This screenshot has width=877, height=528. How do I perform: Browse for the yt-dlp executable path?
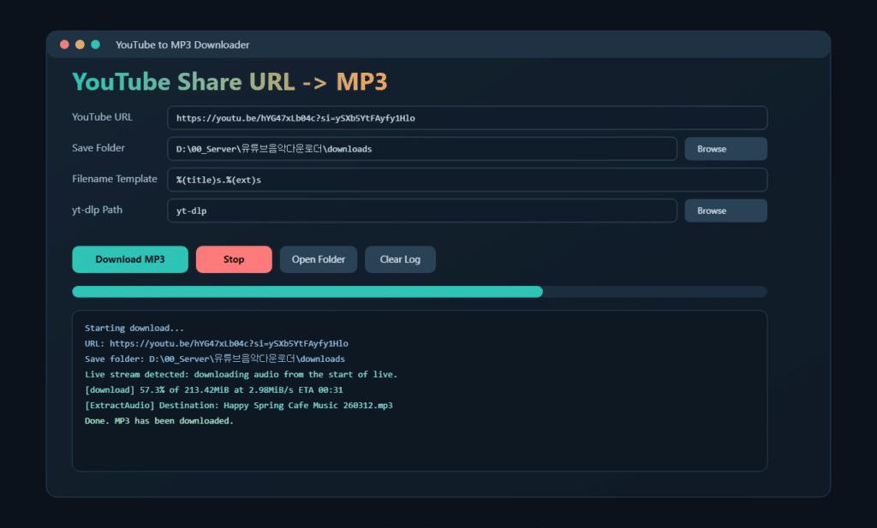tap(725, 211)
